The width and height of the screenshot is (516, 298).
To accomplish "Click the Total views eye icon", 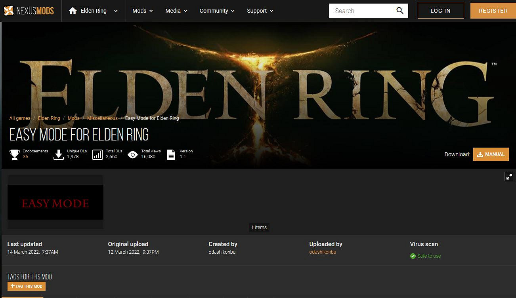I will tap(133, 154).
